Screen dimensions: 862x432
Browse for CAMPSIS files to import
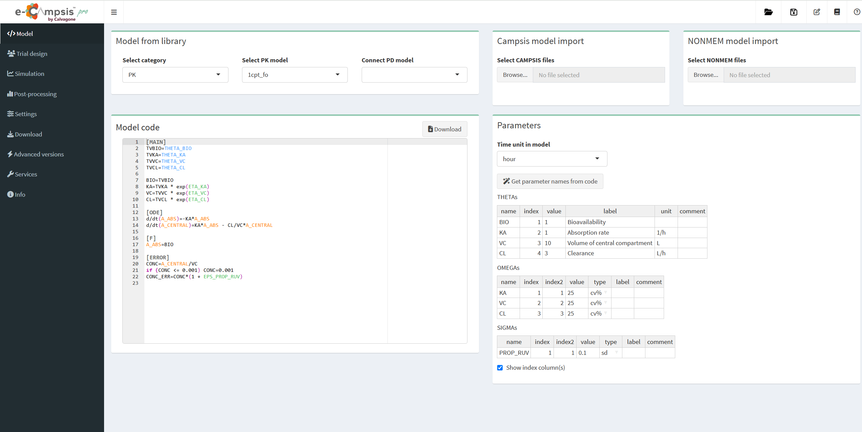click(515, 75)
